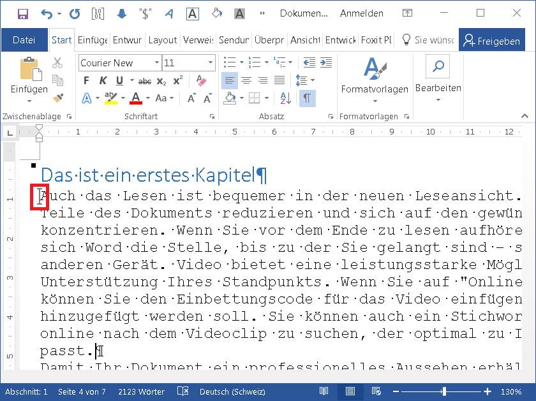Activate justified text alignment

pyautogui.click(x=279, y=80)
